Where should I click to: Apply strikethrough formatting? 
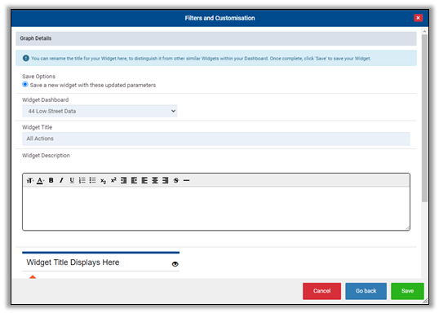(175, 180)
